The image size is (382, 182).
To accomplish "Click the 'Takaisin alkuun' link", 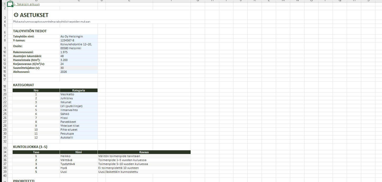I will coord(27,4).
